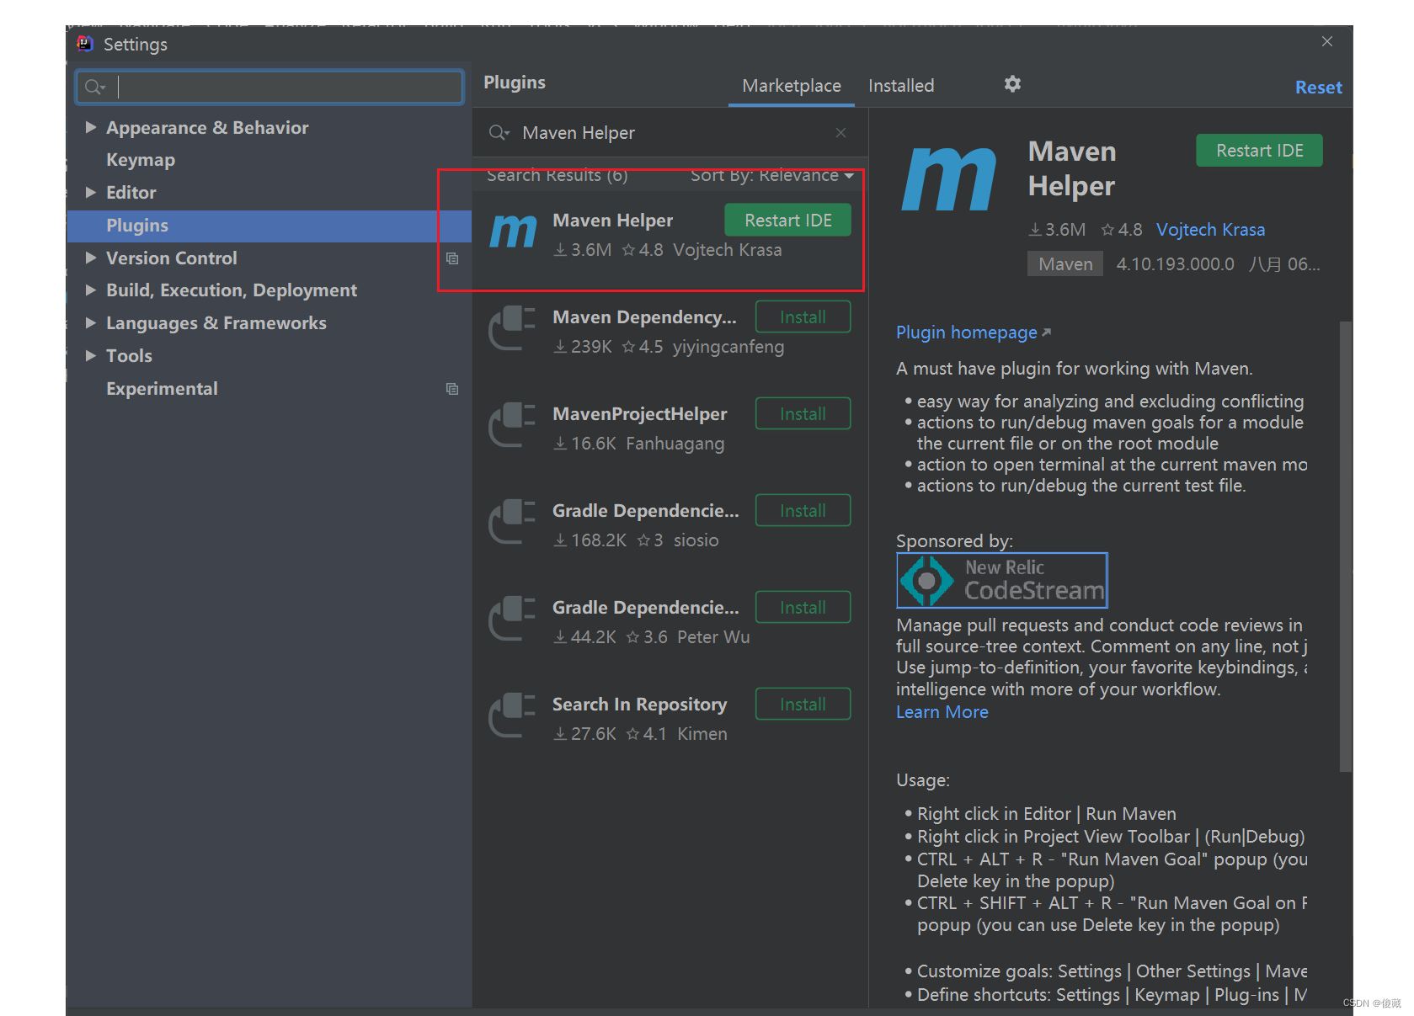Click the version text 4.10.193.000.0
The image size is (1414, 1016).
point(1175,264)
